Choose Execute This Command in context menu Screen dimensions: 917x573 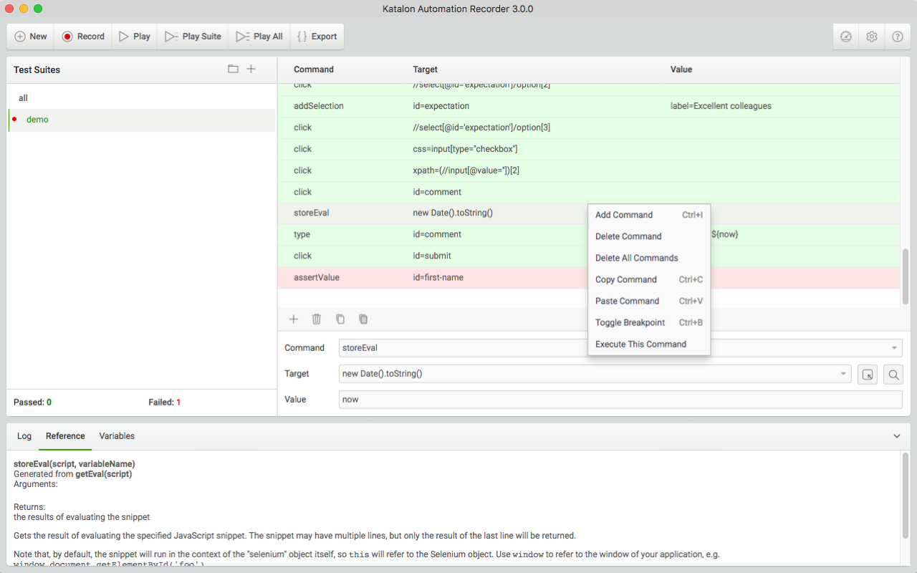click(x=649, y=344)
